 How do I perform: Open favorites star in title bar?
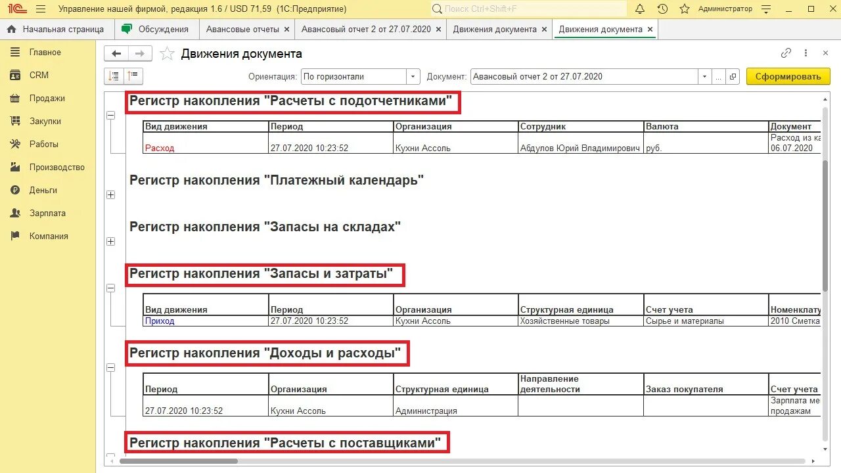[x=685, y=9]
